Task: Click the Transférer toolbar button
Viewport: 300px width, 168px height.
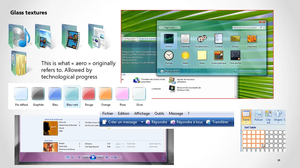Action: 217,122
